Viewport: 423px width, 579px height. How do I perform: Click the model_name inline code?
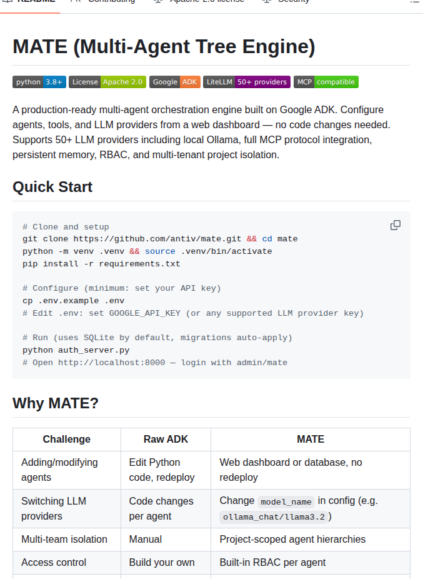286,502
